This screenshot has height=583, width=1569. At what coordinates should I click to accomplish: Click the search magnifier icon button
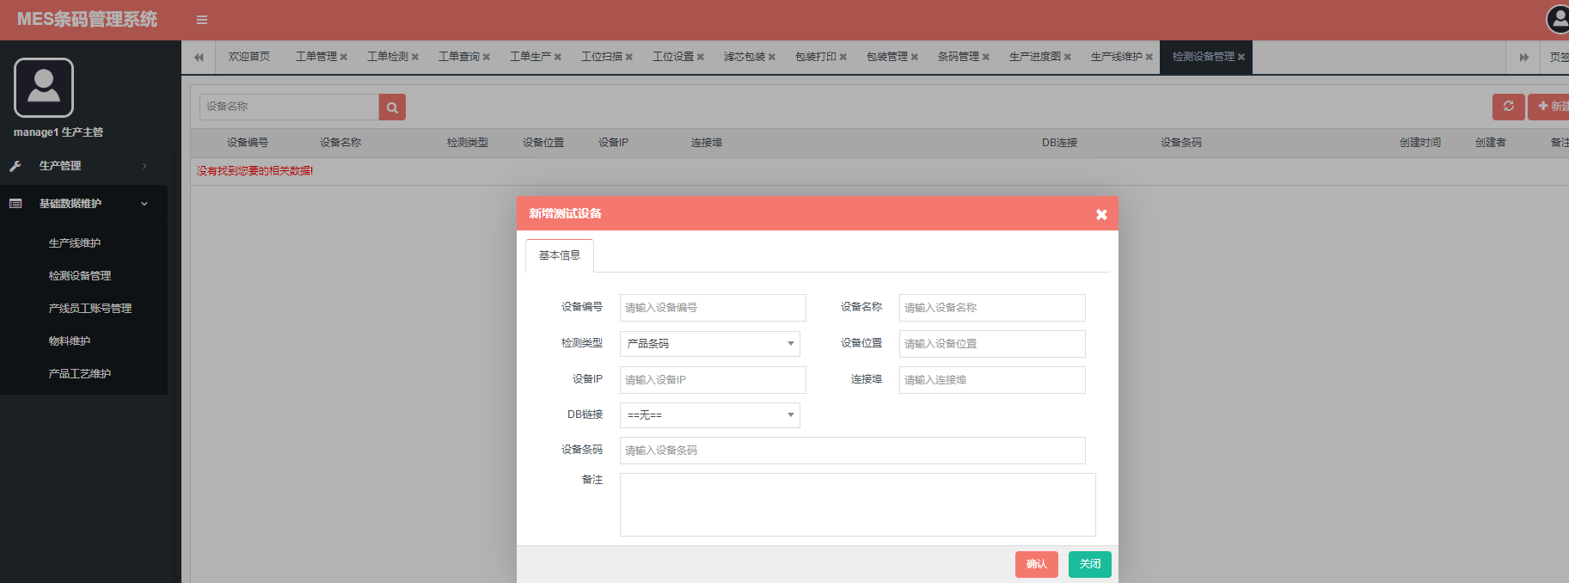click(x=392, y=107)
